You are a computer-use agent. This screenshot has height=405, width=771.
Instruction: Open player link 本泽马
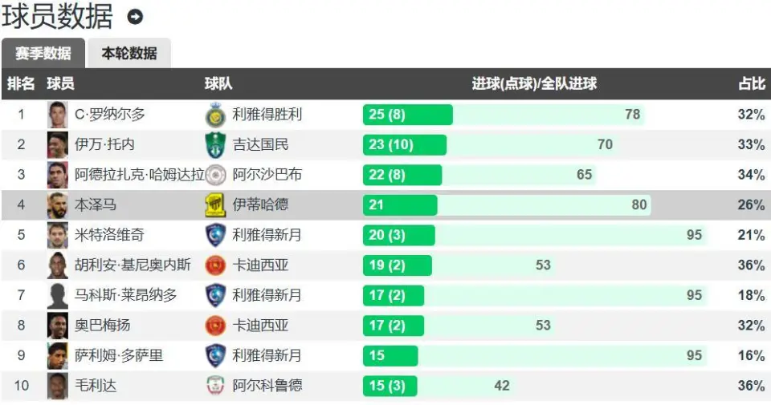(96, 205)
